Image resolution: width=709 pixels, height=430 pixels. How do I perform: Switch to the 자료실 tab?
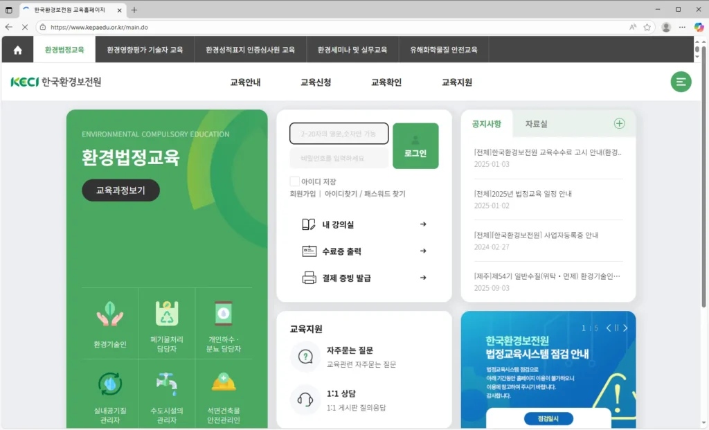click(x=537, y=123)
